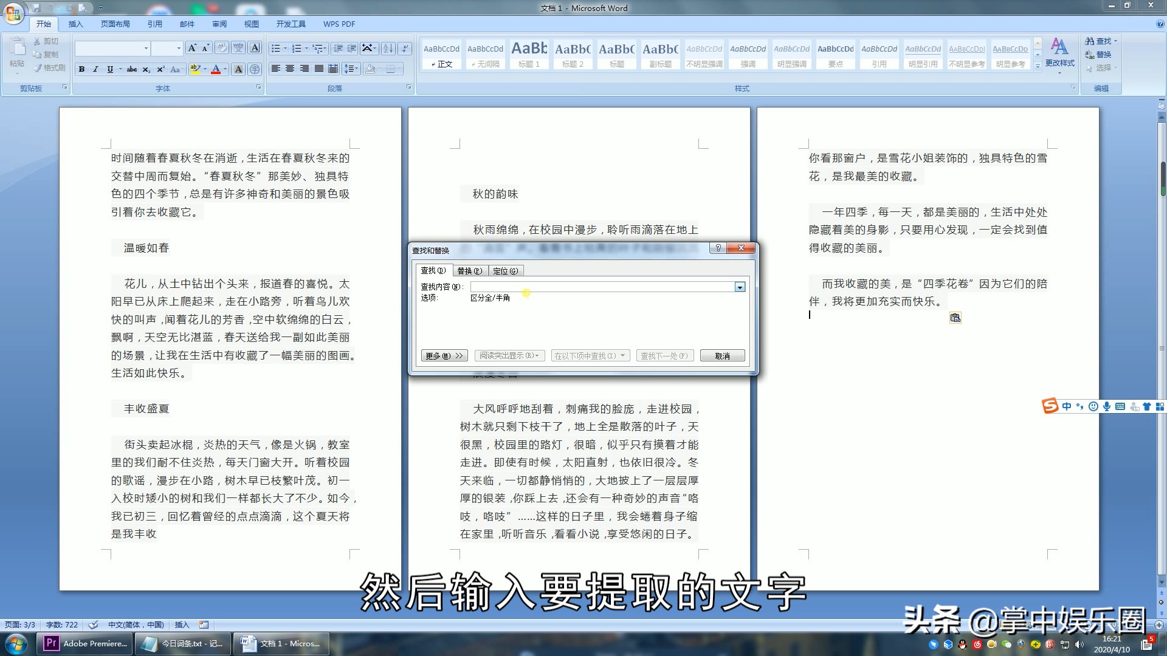Open the 页面布局 ribbon tab
This screenshot has width=1167, height=656.
click(115, 24)
